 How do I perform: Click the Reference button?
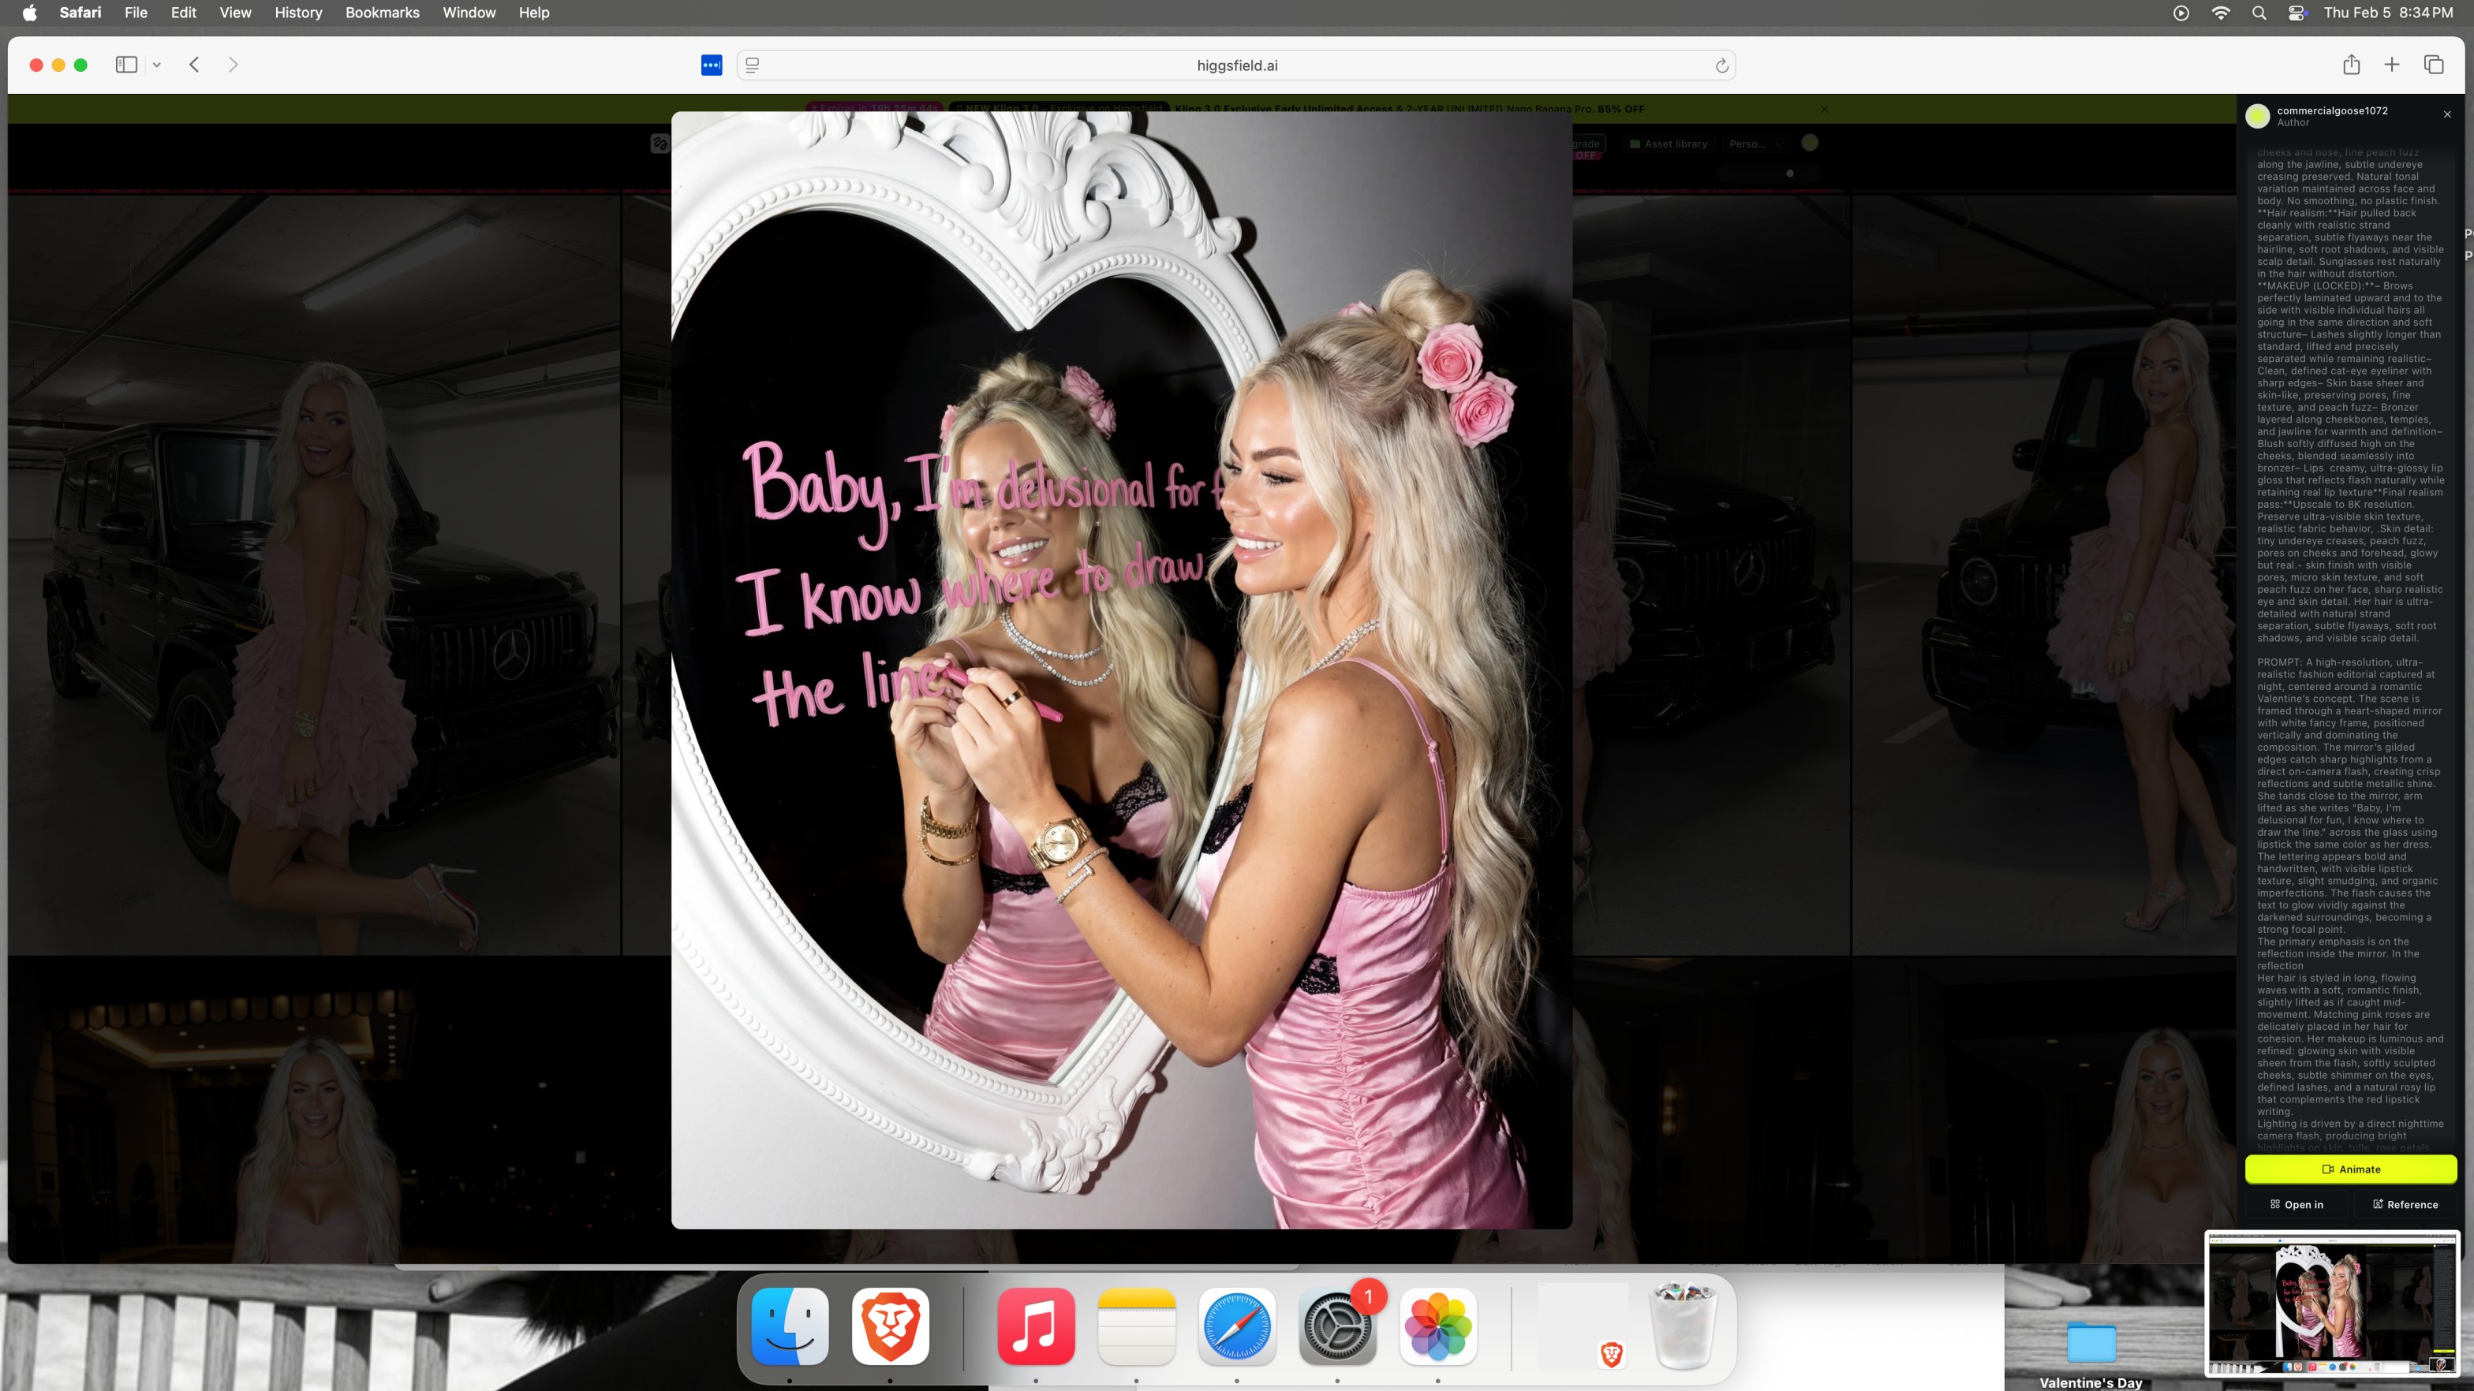(2405, 1204)
